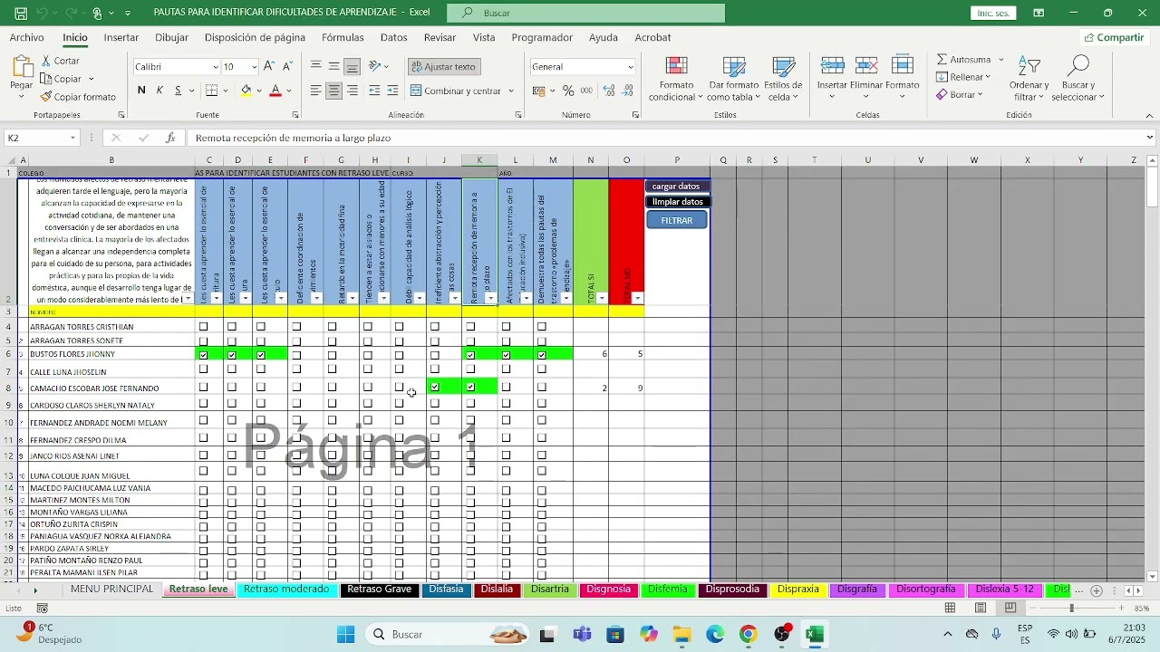The height and width of the screenshot is (652, 1160).
Task: Click the limpiar datos button
Action: (x=676, y=202)
